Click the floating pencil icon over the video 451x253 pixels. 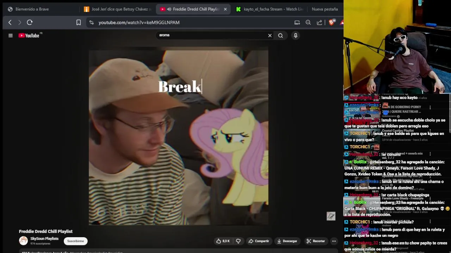coord(331,216)
